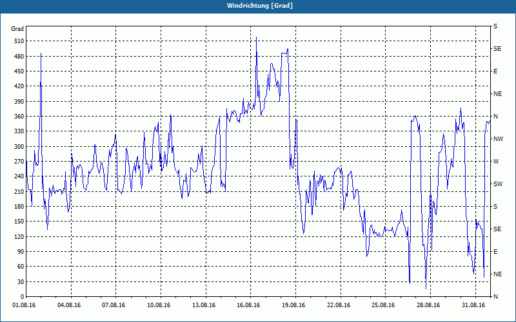Click the y-axis value 0

22,297
